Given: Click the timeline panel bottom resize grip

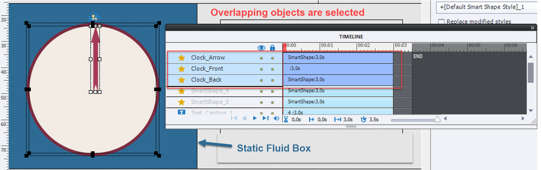Looking at the screenshot, I should coord(351,127).
